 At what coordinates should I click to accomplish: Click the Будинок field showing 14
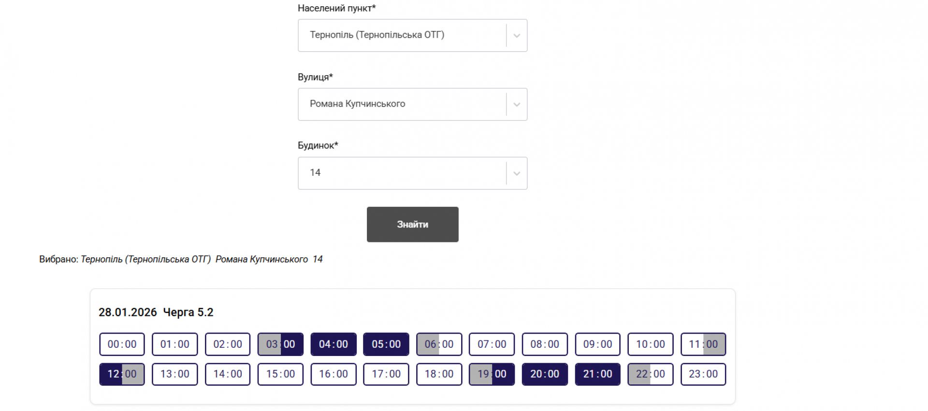tap(401, 173)
